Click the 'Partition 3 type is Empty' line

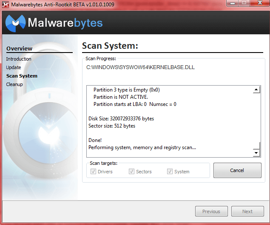[x=127, y=90]
